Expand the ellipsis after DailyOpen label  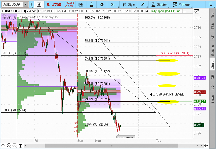[184, 11]
